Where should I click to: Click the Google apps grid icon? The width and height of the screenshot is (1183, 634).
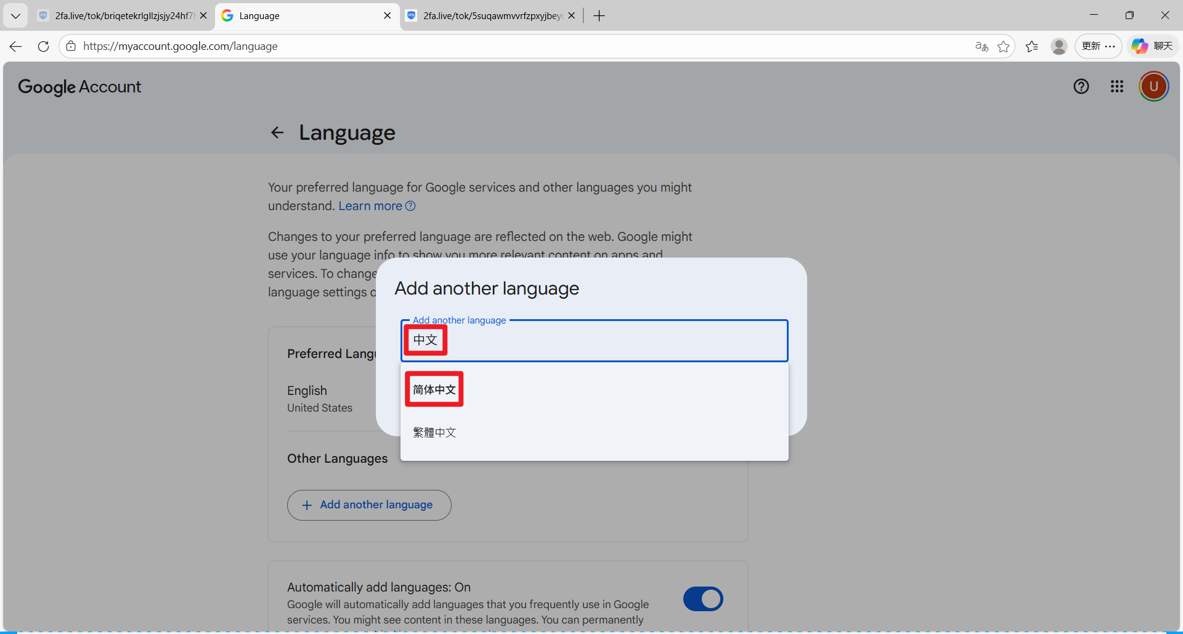(1116, 86)
